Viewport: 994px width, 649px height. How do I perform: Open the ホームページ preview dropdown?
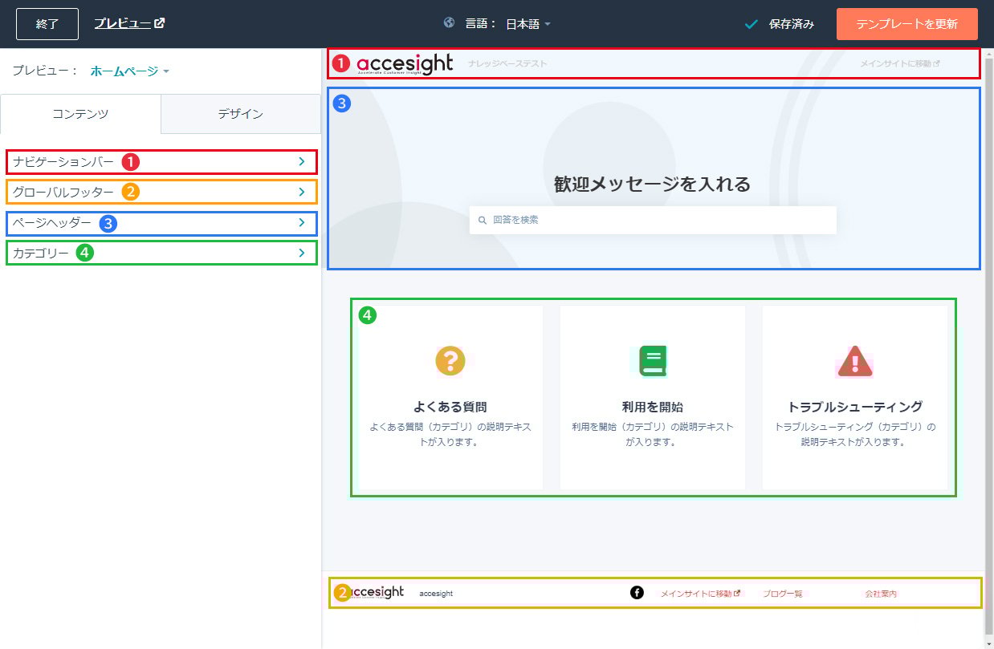(x=129, y=71)
